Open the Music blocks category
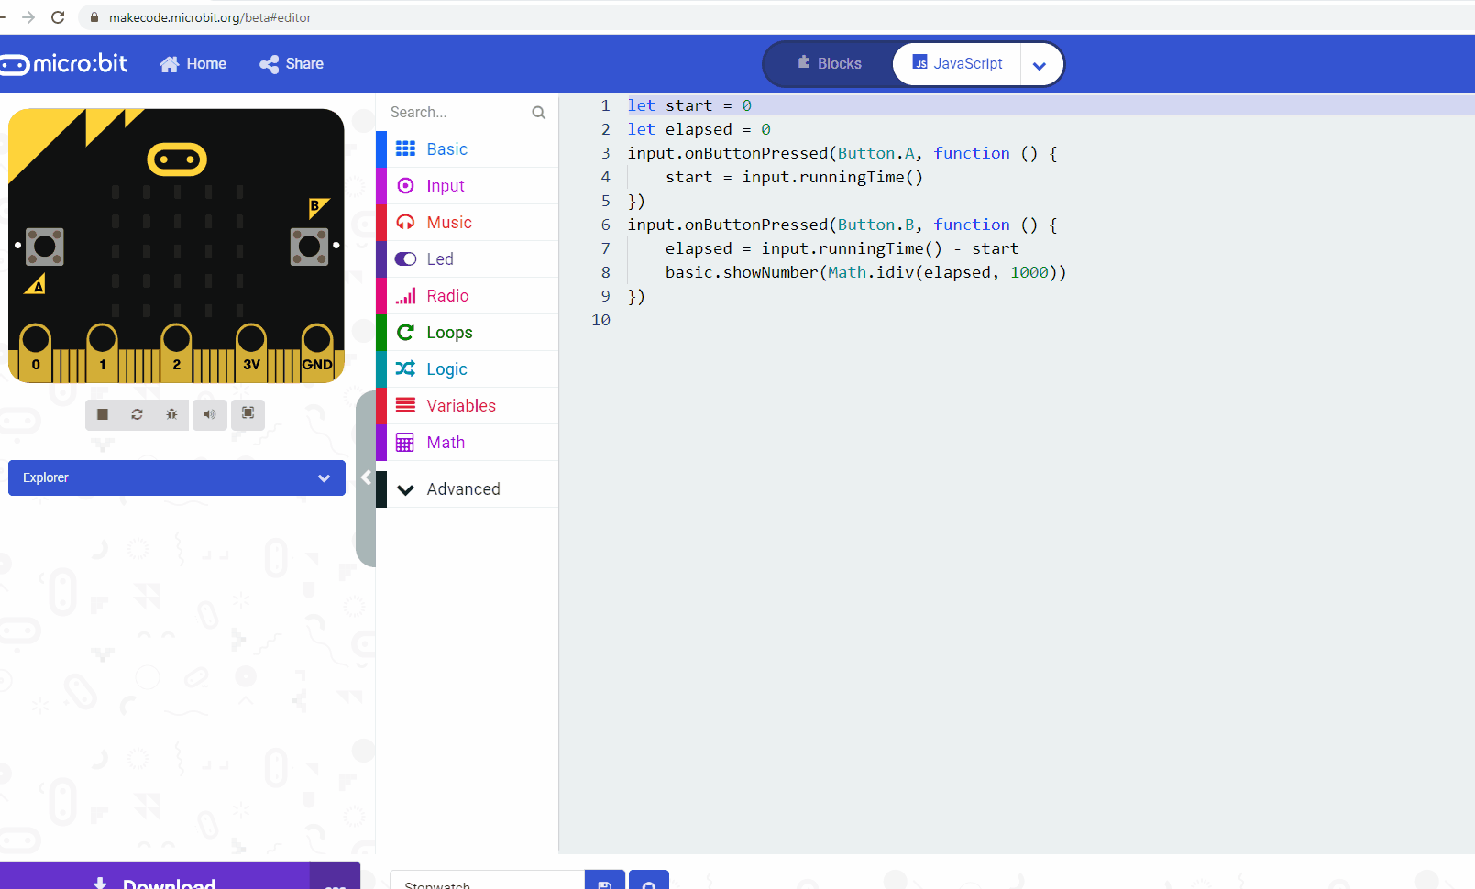 click(x=449, y=222)
